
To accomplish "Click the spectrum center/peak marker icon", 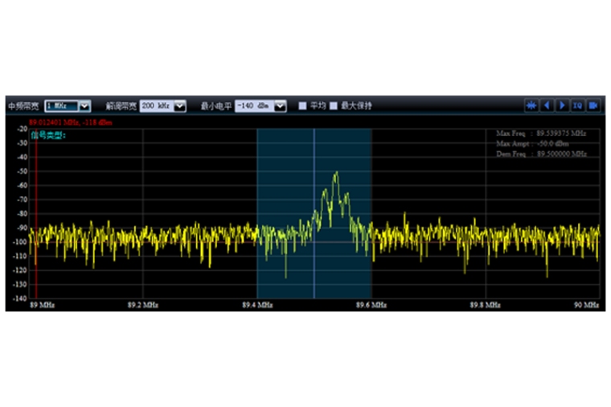I will coord(531,105).
